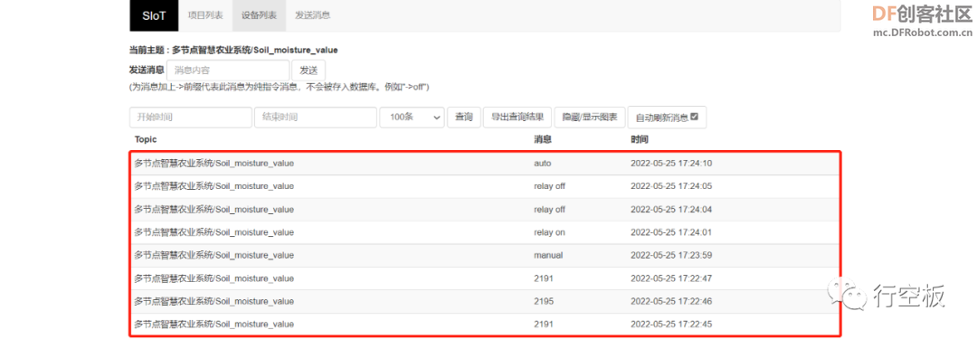Click the 导出查询结果 export button
The image size is (977, 339).
point(517,118)
